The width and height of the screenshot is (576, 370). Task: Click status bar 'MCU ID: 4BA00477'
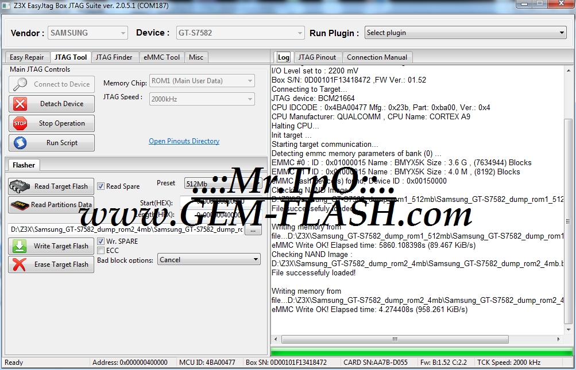click(207, 363)
